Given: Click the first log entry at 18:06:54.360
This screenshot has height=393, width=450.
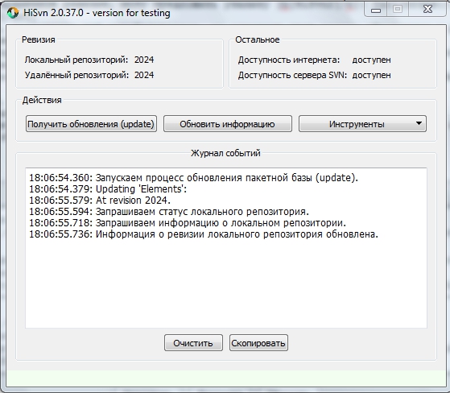Looking at the screenshot, I should coord(194,178).
